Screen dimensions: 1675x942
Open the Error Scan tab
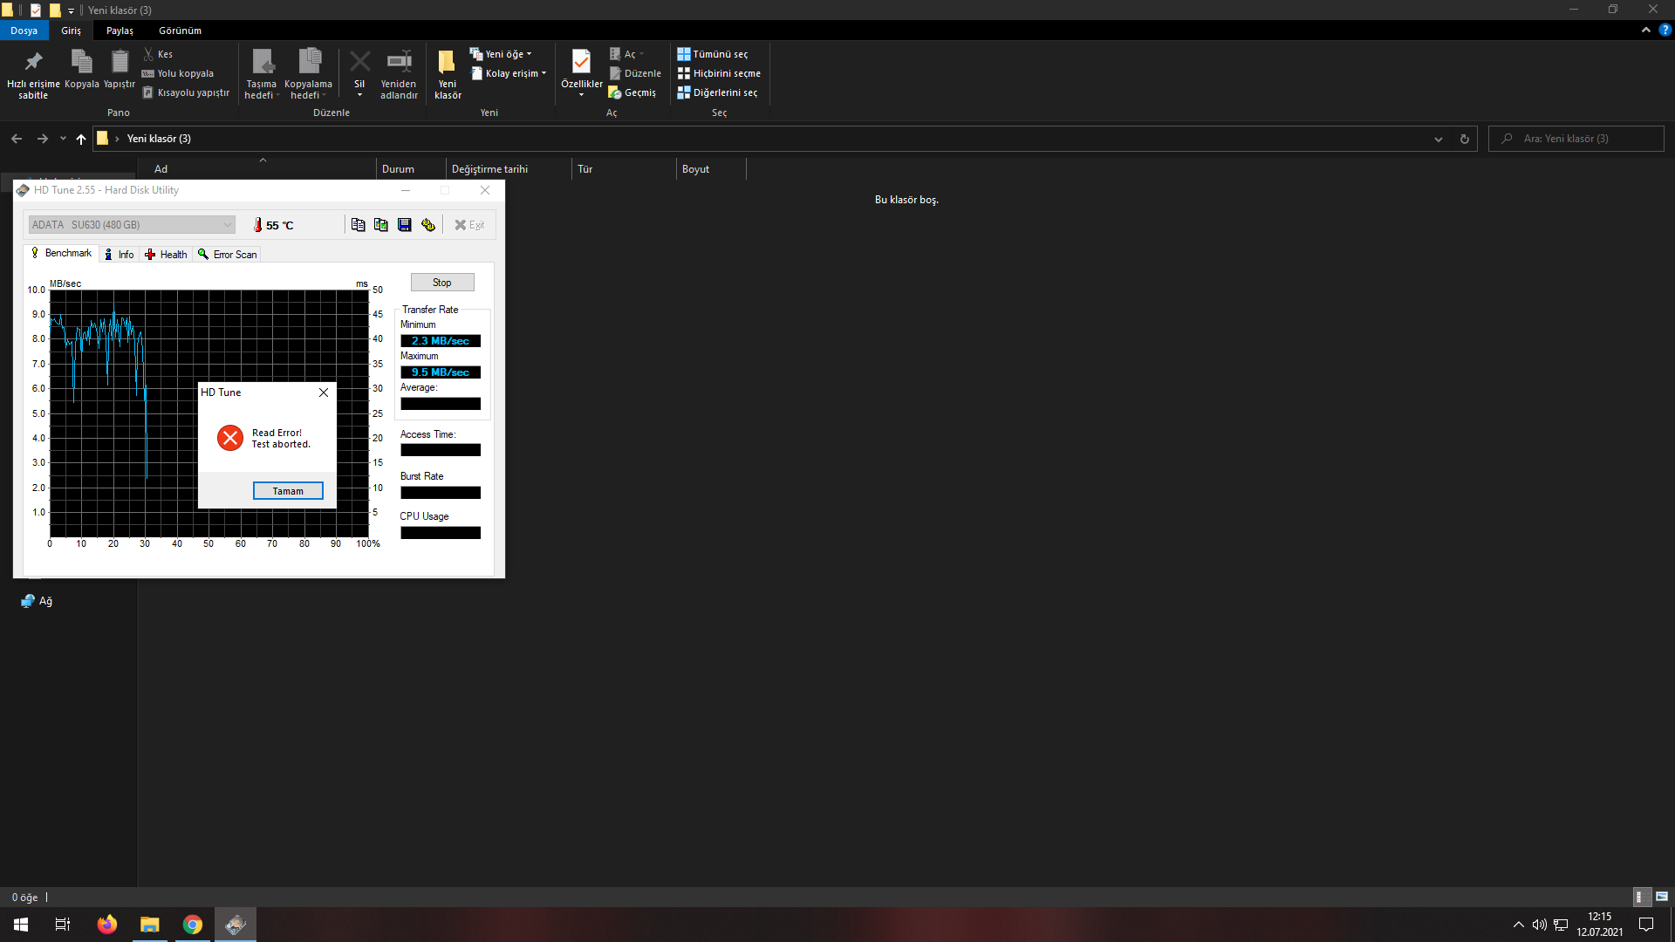point(228,255)
